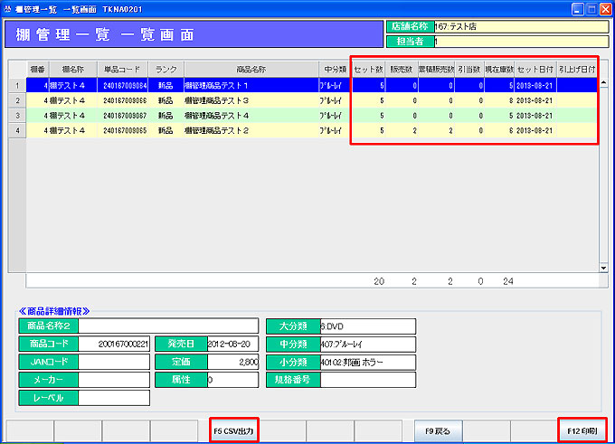Screen dimensions: 615x444
Task: Click the JANコード field
Action: (x=114, y=362)
